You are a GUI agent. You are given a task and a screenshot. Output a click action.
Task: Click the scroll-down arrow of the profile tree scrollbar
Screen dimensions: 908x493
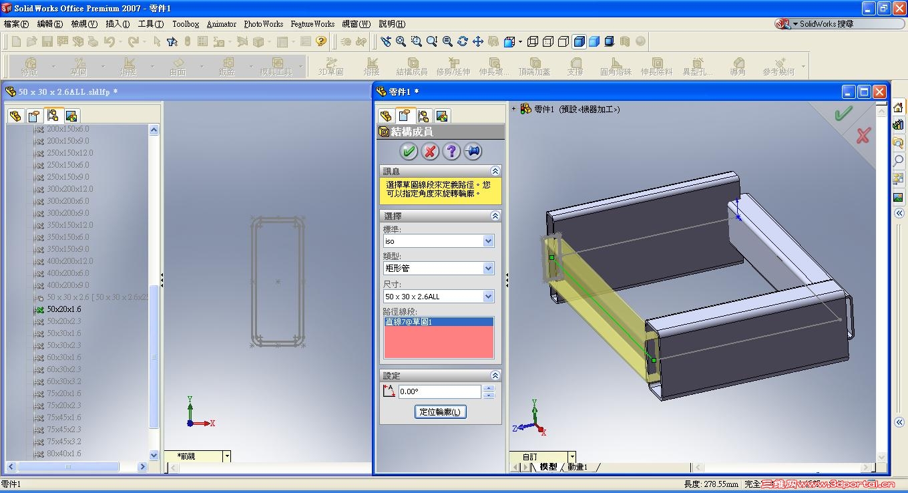point(154,455)
